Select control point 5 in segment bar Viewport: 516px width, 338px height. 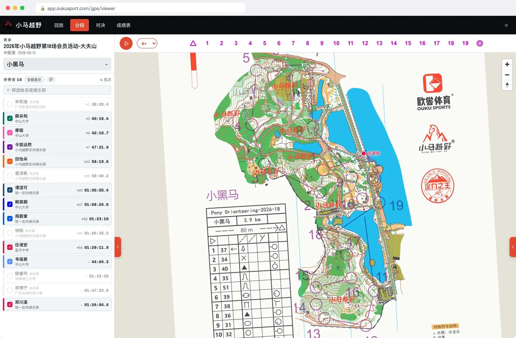(x=264, y=43)
